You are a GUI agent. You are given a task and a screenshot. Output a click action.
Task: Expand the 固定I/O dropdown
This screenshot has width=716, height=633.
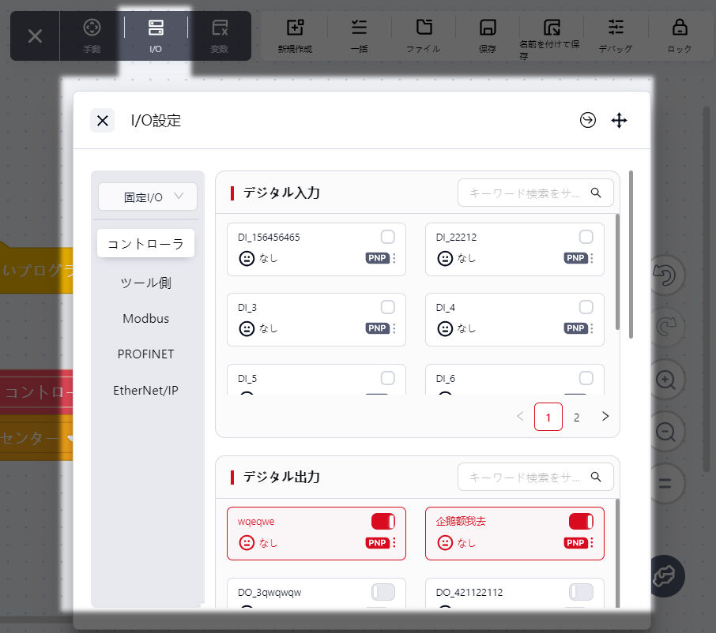coord(148,197)
